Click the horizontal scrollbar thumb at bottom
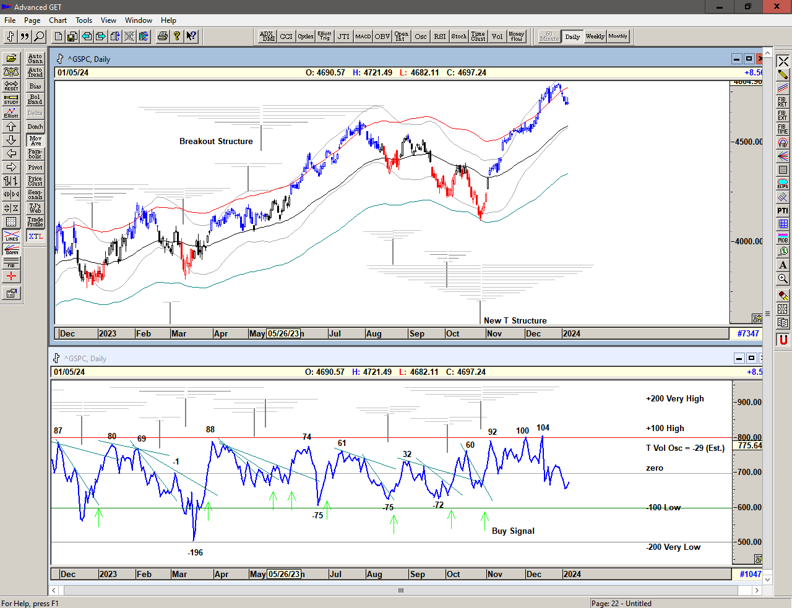This screenshot has height=608, width=792. tap(401, 590)
